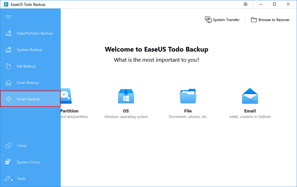Image resolution: width=297 pixels, height=187 pixels.
Task: Click the Clone overlapping squares icon
Action: coord(8,146)
